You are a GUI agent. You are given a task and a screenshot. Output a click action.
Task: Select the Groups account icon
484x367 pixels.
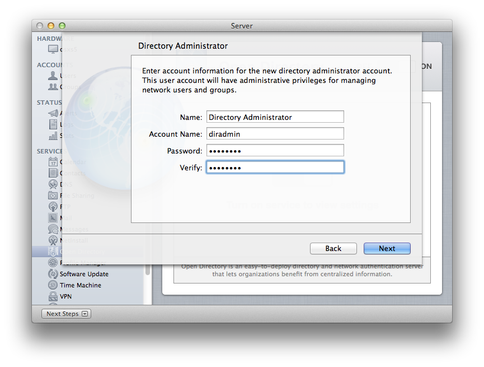(53, 87)
